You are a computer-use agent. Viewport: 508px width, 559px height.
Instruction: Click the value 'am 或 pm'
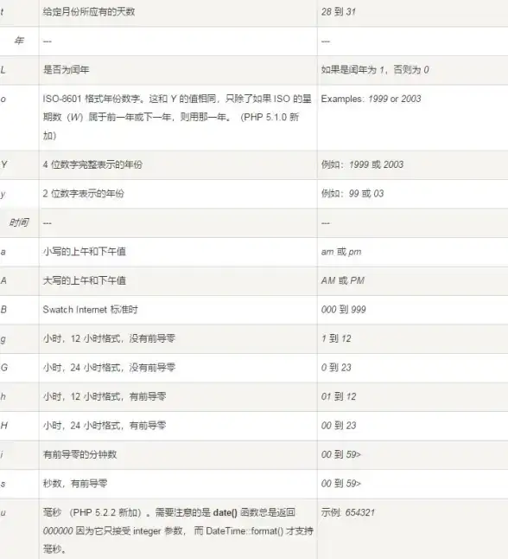pos(341,252)
